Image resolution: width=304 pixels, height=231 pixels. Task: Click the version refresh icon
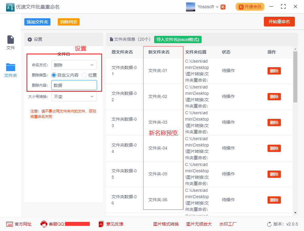[269, 224]
